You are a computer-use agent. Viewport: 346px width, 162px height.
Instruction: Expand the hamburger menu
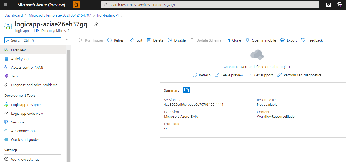(x=5, y=5)
